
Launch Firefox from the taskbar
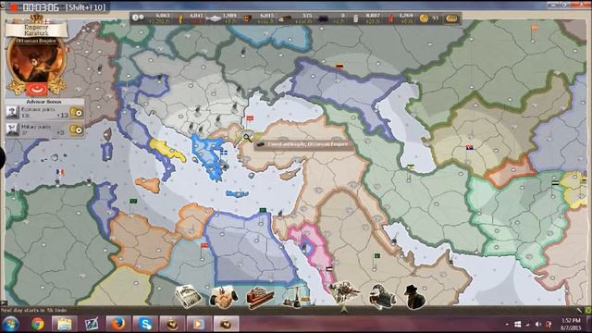tap(117, 324)
